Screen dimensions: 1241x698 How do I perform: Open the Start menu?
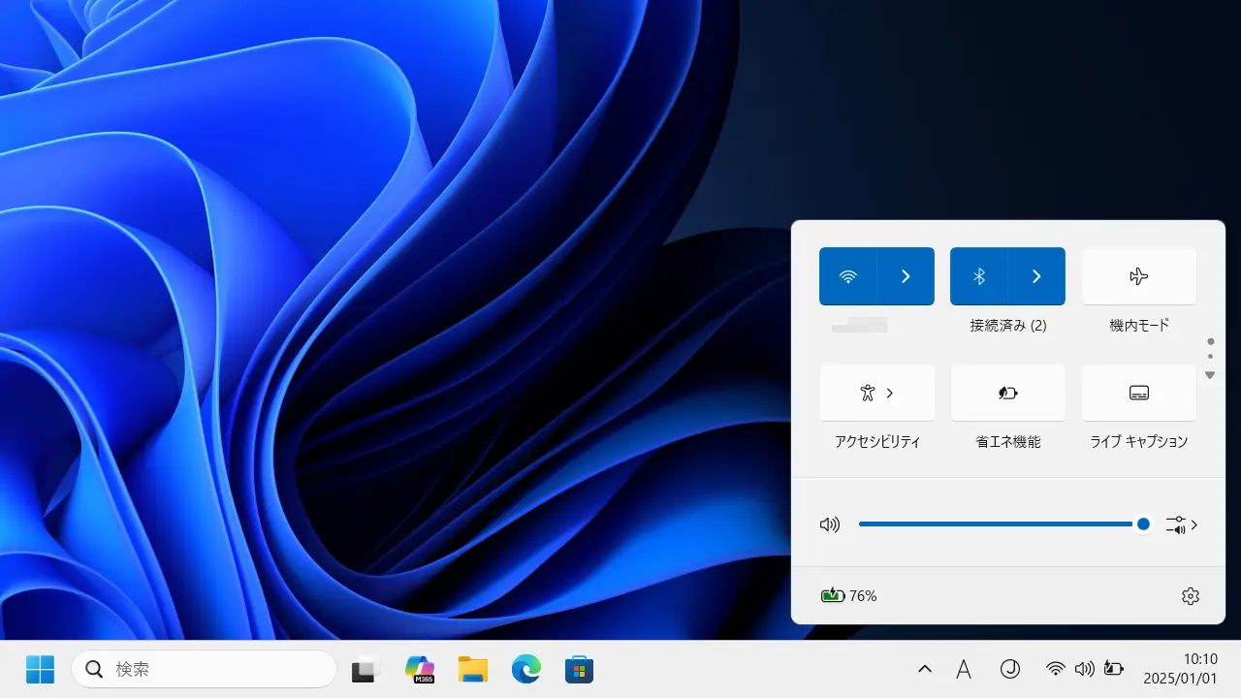[x=39, y=669]
